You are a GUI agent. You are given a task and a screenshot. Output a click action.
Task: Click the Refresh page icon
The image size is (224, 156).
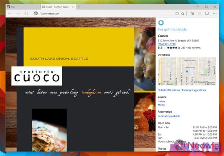26,13
